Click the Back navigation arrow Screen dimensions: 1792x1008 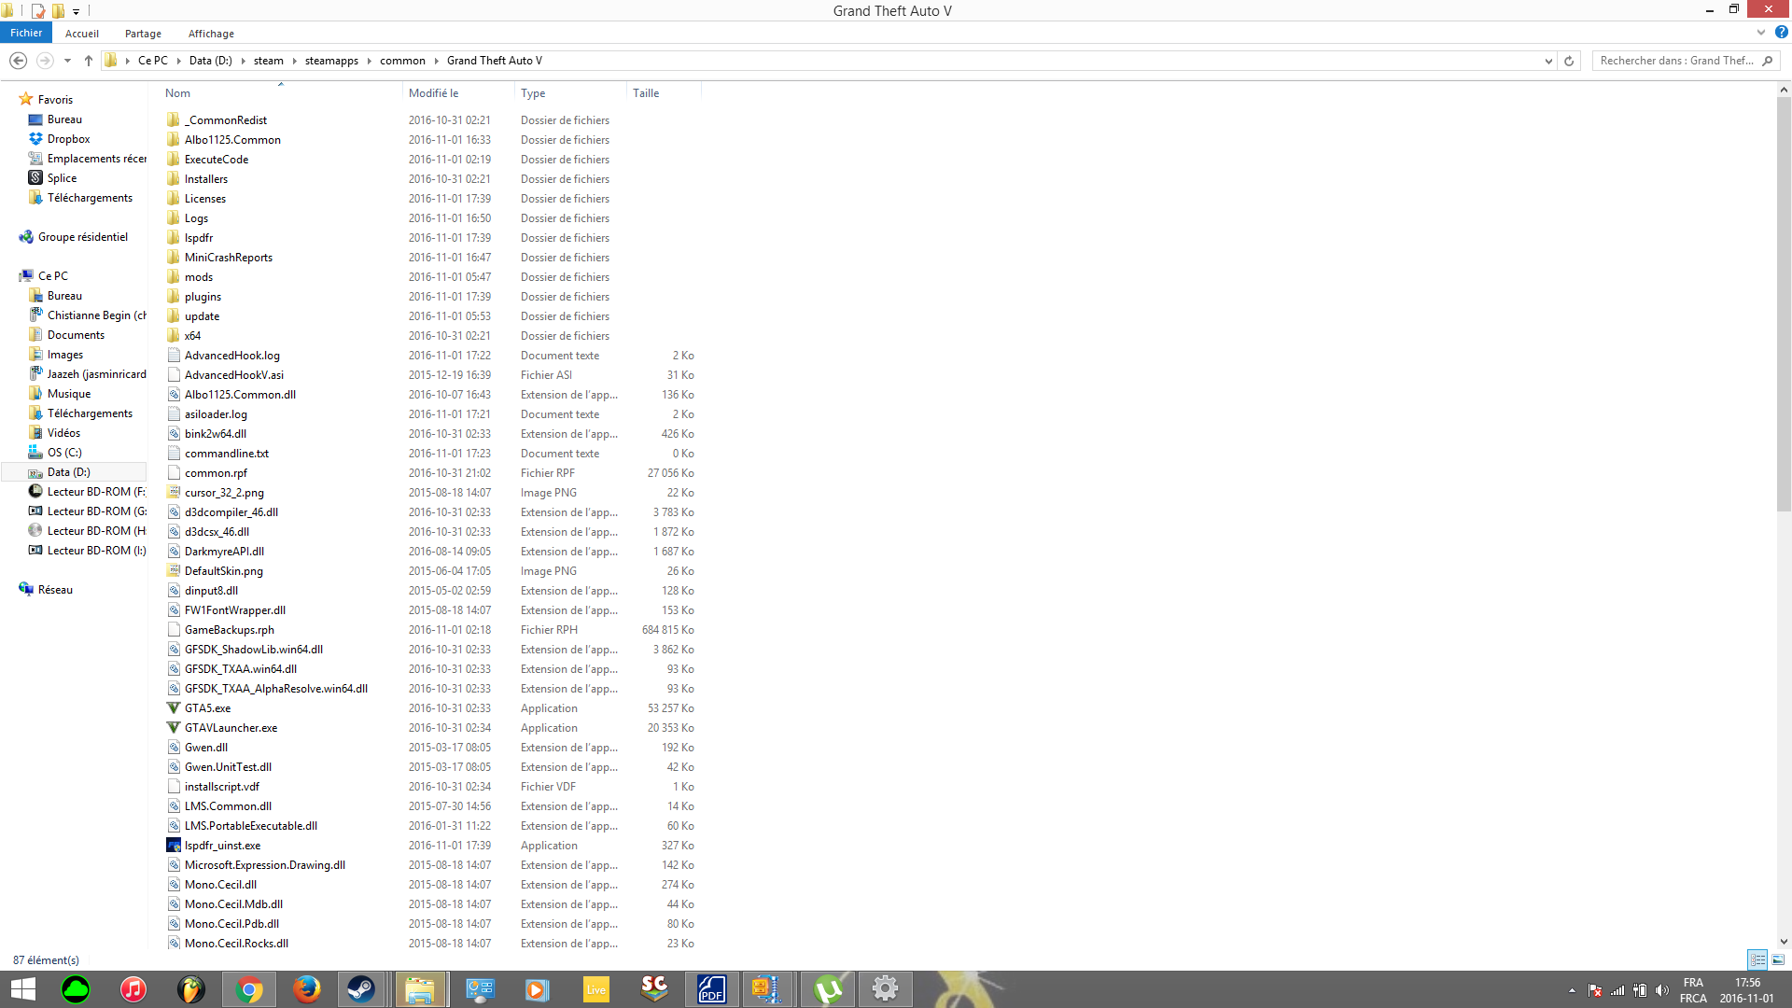click(18, 61)
